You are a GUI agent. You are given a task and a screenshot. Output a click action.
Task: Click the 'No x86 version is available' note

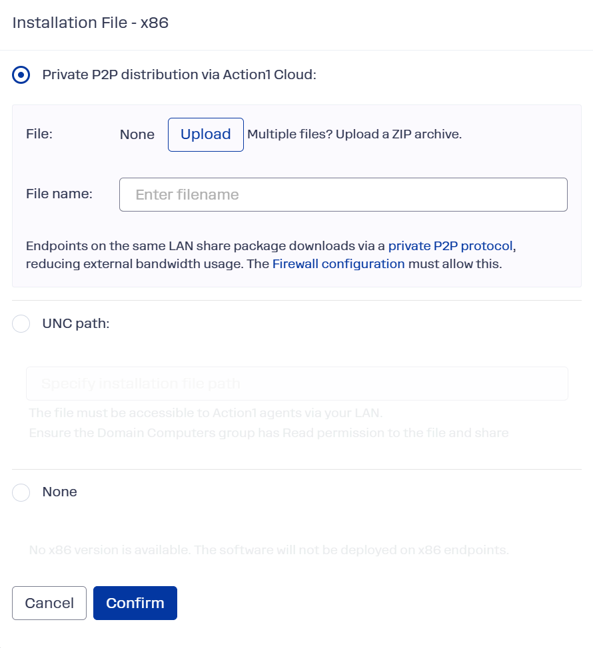pyautogui.click(x=269, y=550)
